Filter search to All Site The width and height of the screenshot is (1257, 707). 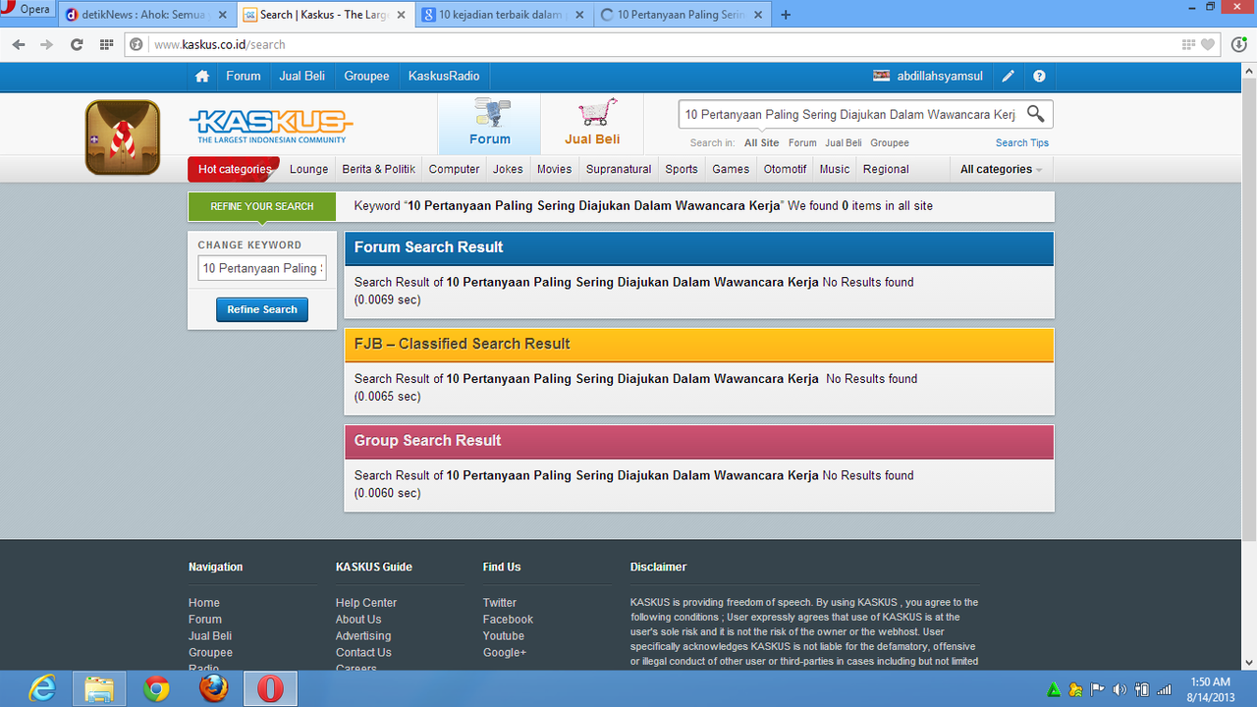[x=762, y=143]
